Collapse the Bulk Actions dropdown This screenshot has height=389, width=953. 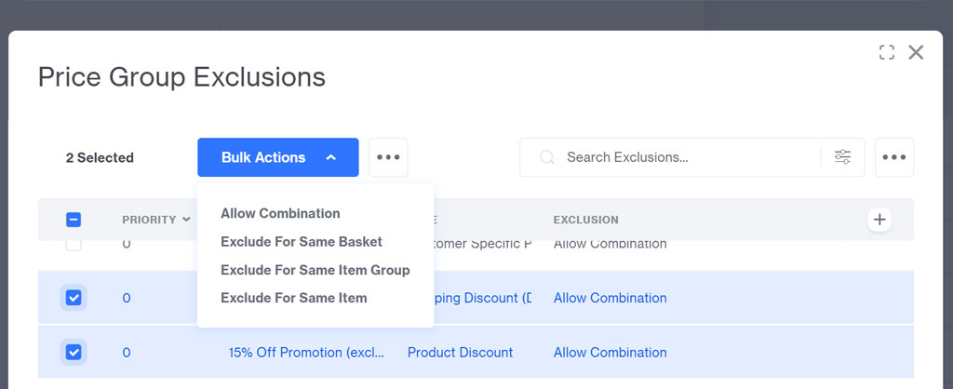277,157
